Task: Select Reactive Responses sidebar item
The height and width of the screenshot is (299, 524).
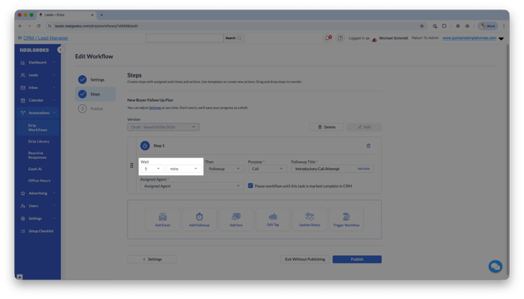Action: 37,155
